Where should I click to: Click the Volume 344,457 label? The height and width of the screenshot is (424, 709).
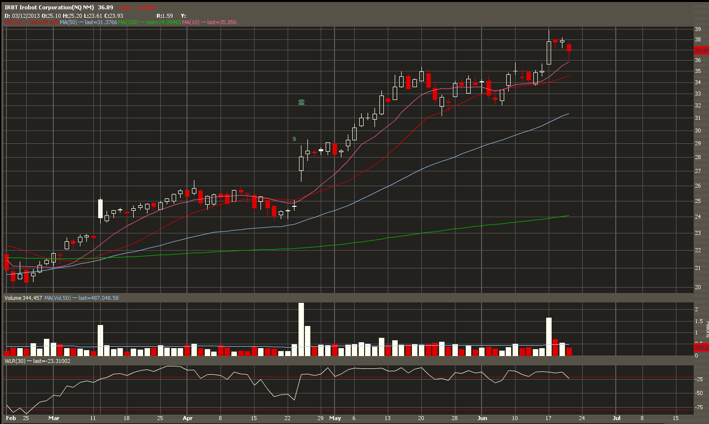(23, 298)
